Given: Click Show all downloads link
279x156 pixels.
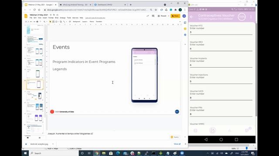Looking at the screenshot, I should click(177, 144).
